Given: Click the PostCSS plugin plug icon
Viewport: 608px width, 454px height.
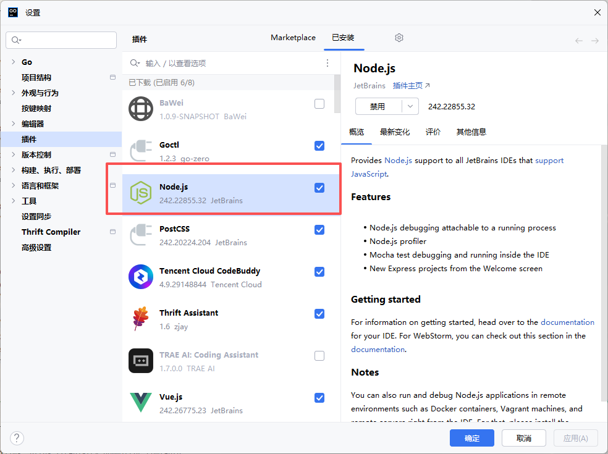Looking at the screenshot, I should (141, 235).
